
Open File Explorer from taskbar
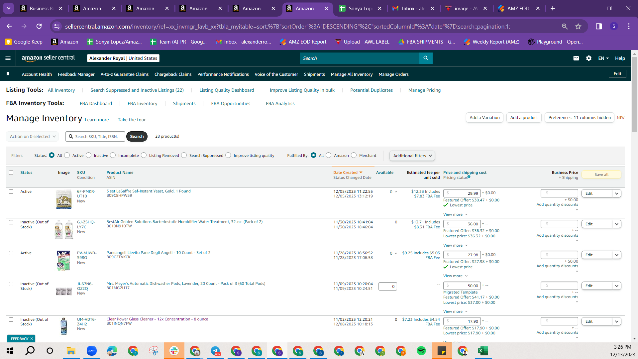coord(71,351)
